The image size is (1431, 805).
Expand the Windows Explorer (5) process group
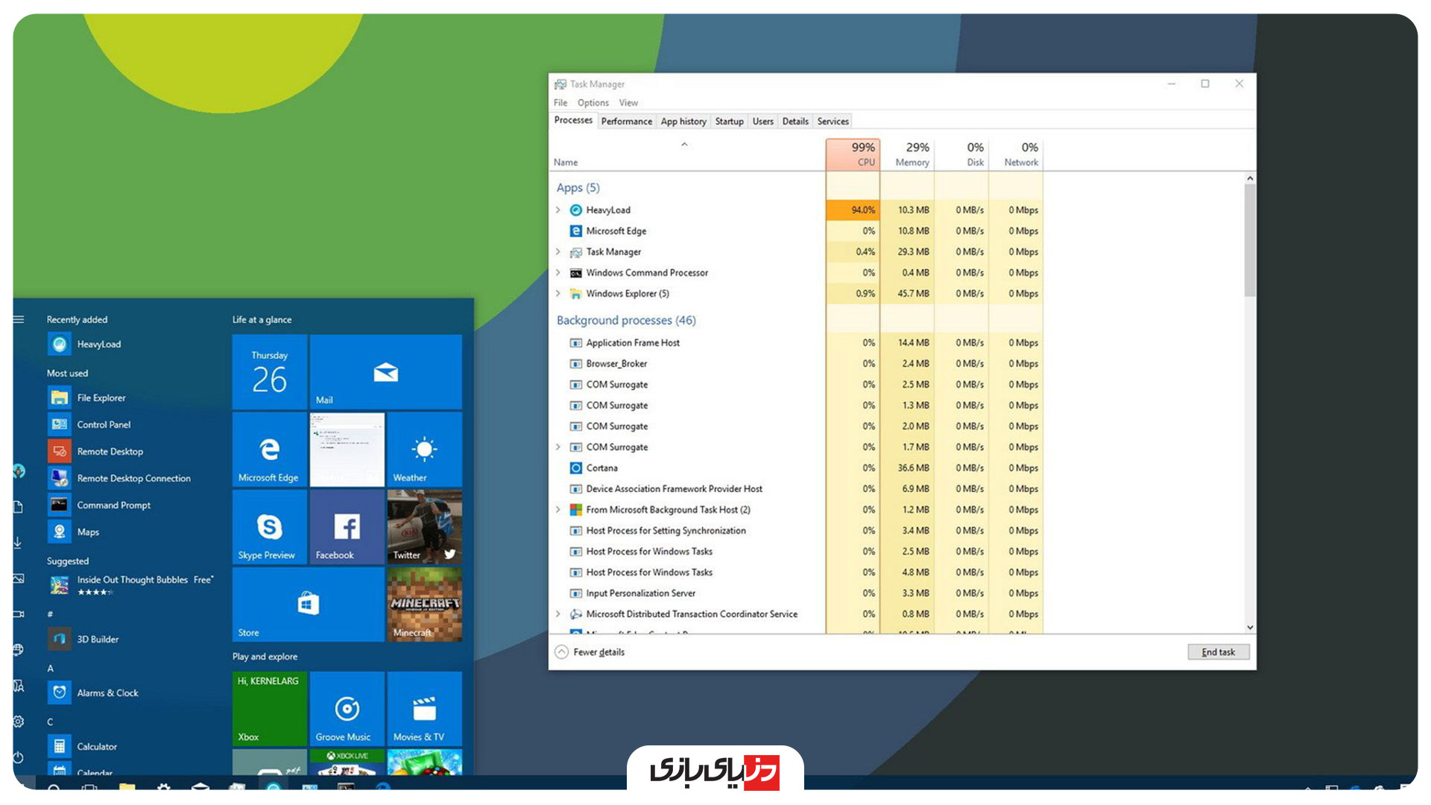tap(558, 294)
